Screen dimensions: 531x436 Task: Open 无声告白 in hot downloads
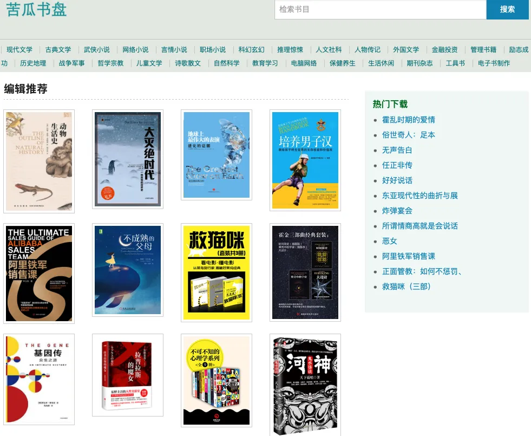coord(397,150)
